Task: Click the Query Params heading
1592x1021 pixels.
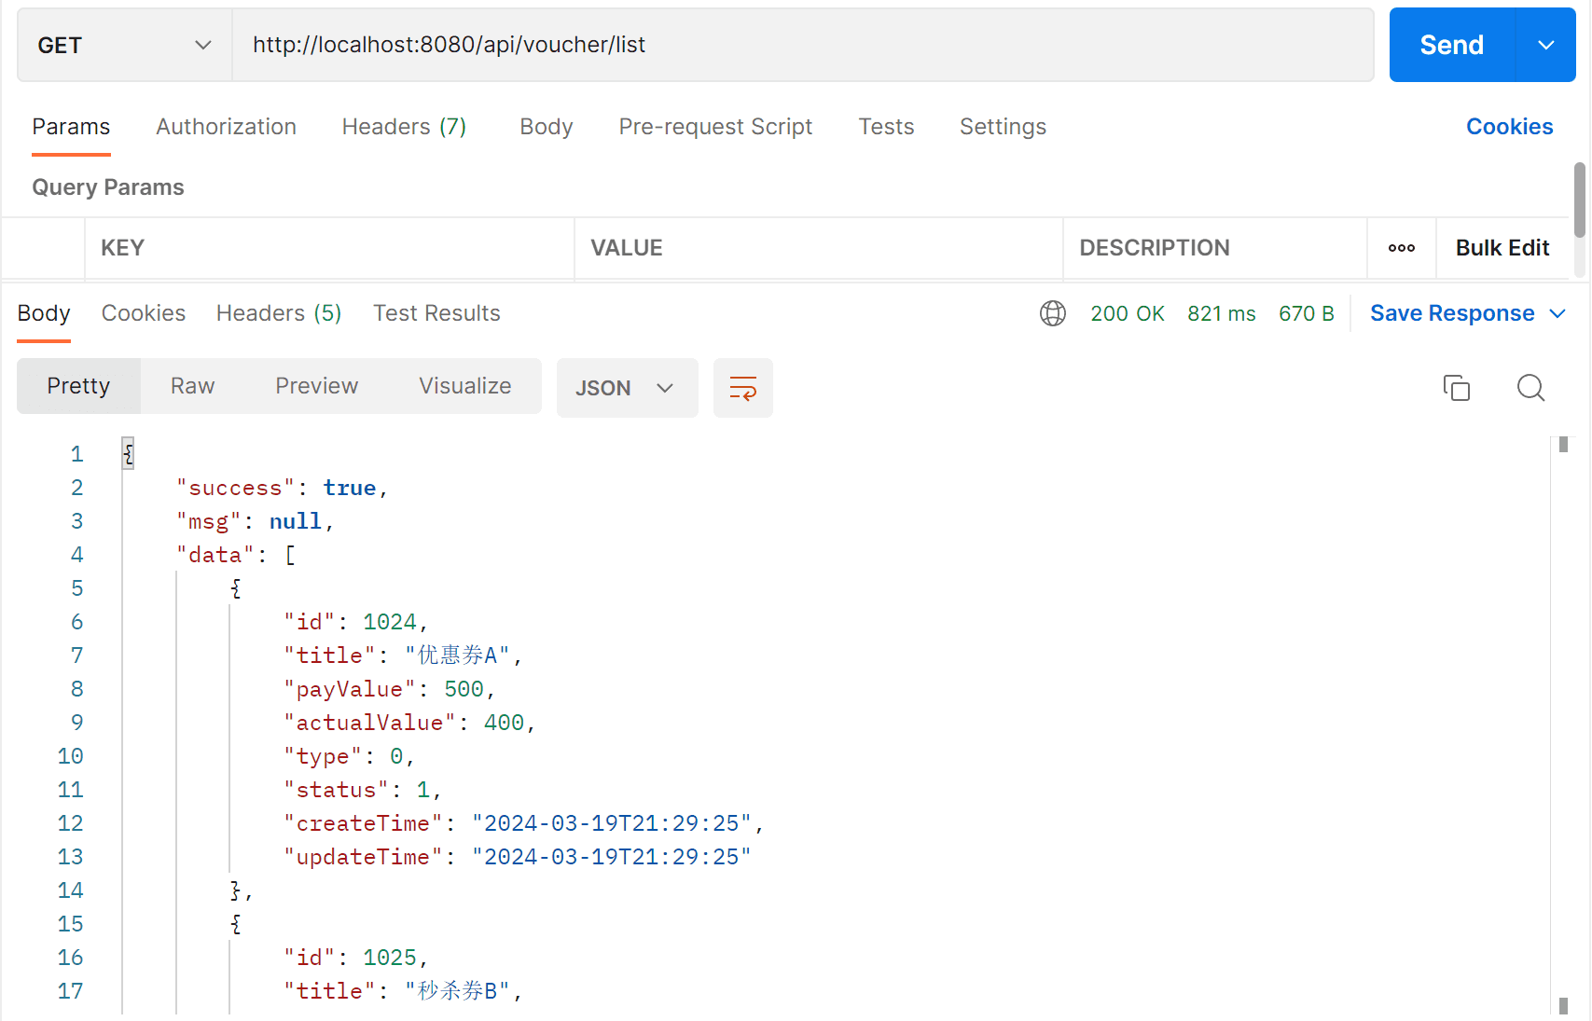Action: coord(108,187)
